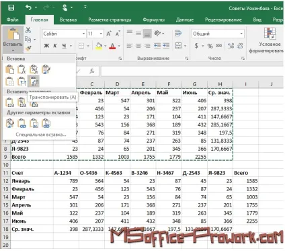Open the Выравнивание dialog launcher
This screenshot has height=251, width=285.
[186, 59]
